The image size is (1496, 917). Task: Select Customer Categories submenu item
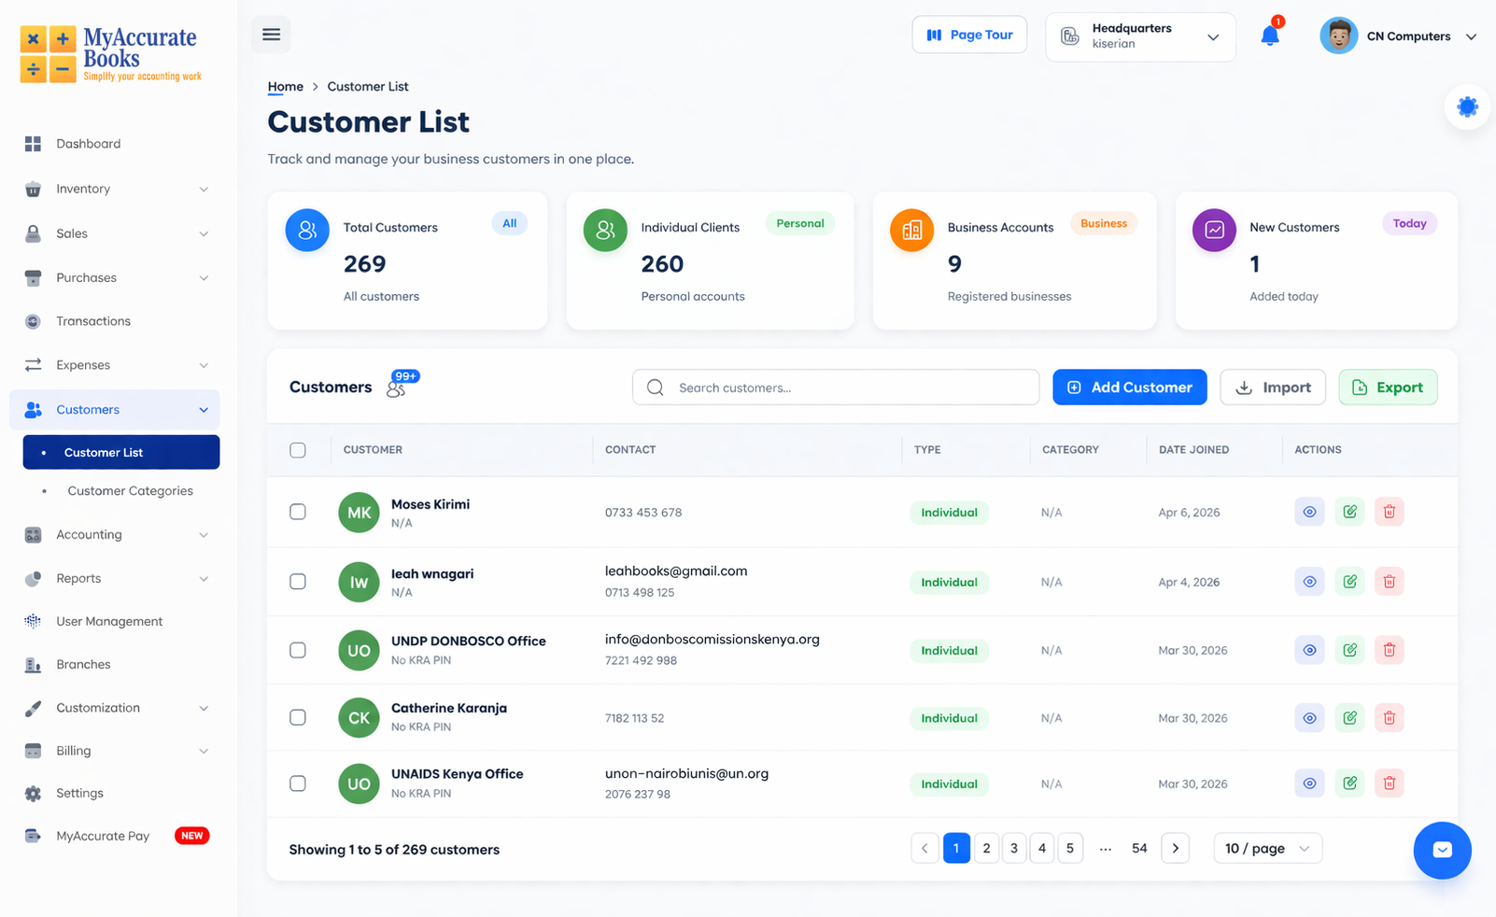pos(130,491)
